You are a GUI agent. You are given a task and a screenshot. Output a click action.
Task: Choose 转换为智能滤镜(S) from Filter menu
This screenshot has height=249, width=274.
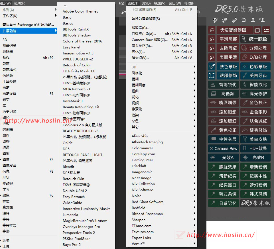point(162,19)
